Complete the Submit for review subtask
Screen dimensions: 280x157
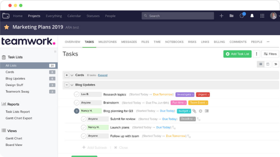[84, 119]
